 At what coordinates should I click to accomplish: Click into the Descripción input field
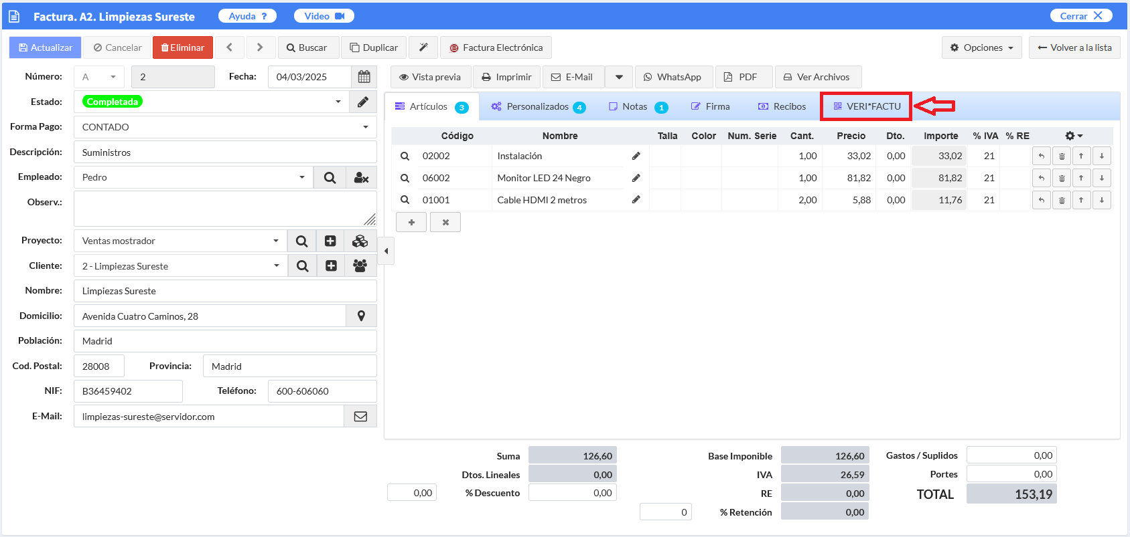(225, 152)
